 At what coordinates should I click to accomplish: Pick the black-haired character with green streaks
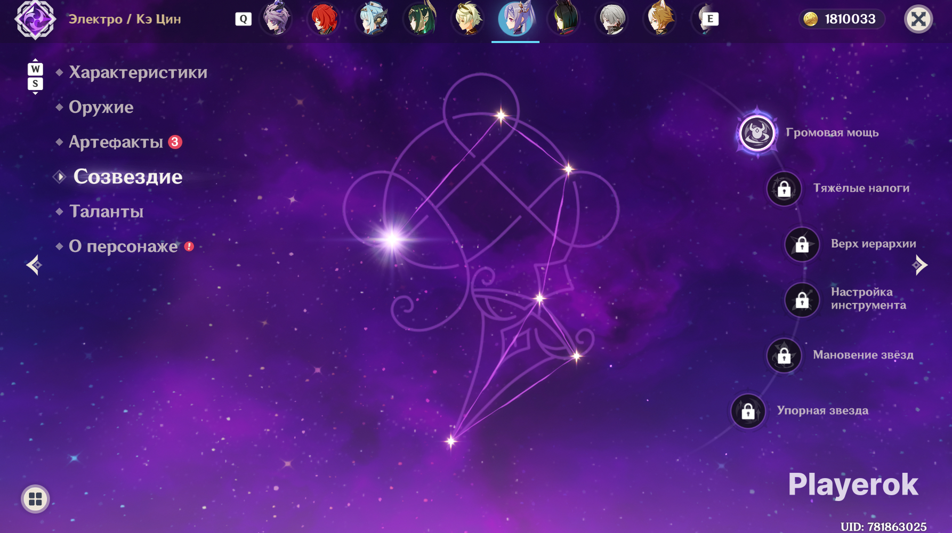click(x=564, y=19)
